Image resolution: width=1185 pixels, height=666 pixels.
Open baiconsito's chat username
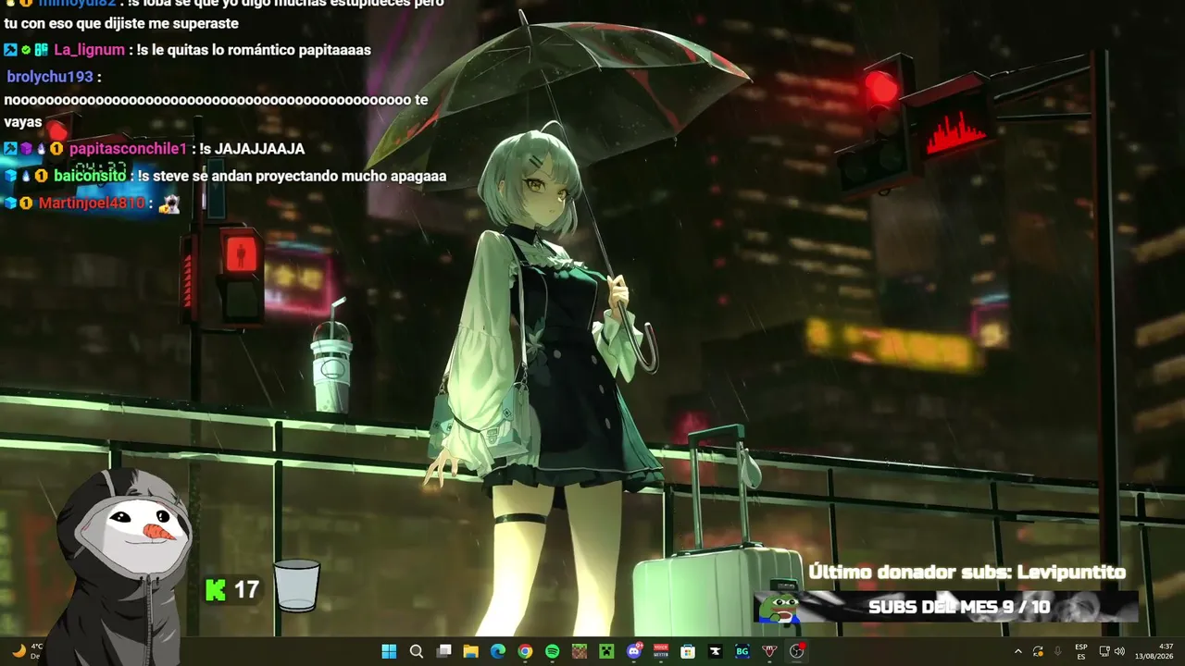(89, 176)
